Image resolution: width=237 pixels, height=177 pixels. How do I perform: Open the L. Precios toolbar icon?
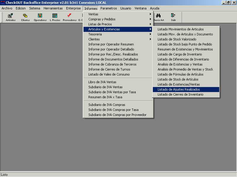point(55,17)
